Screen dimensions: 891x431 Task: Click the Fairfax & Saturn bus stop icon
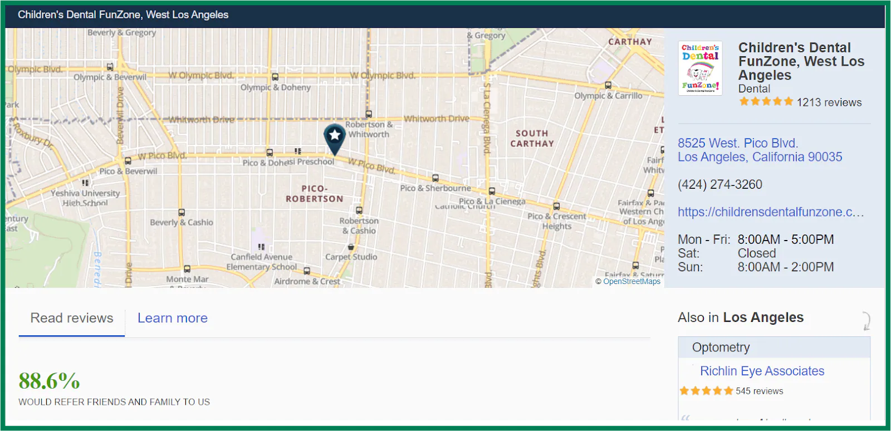[x=635, y=266]
